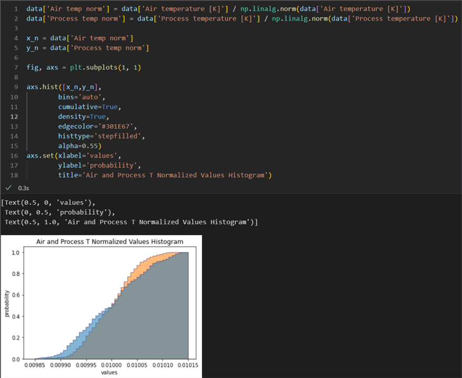
Task: Click the histogram chart title text
Action: (x=110, y=241)
